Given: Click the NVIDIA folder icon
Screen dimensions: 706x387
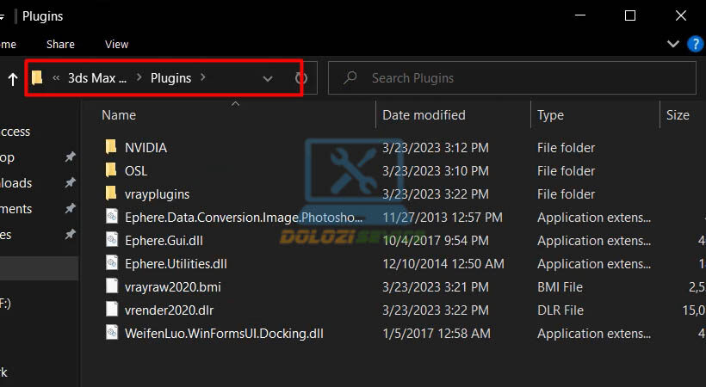Looking at the screenshot, I should pyautogui.click(x=110, y=148).
